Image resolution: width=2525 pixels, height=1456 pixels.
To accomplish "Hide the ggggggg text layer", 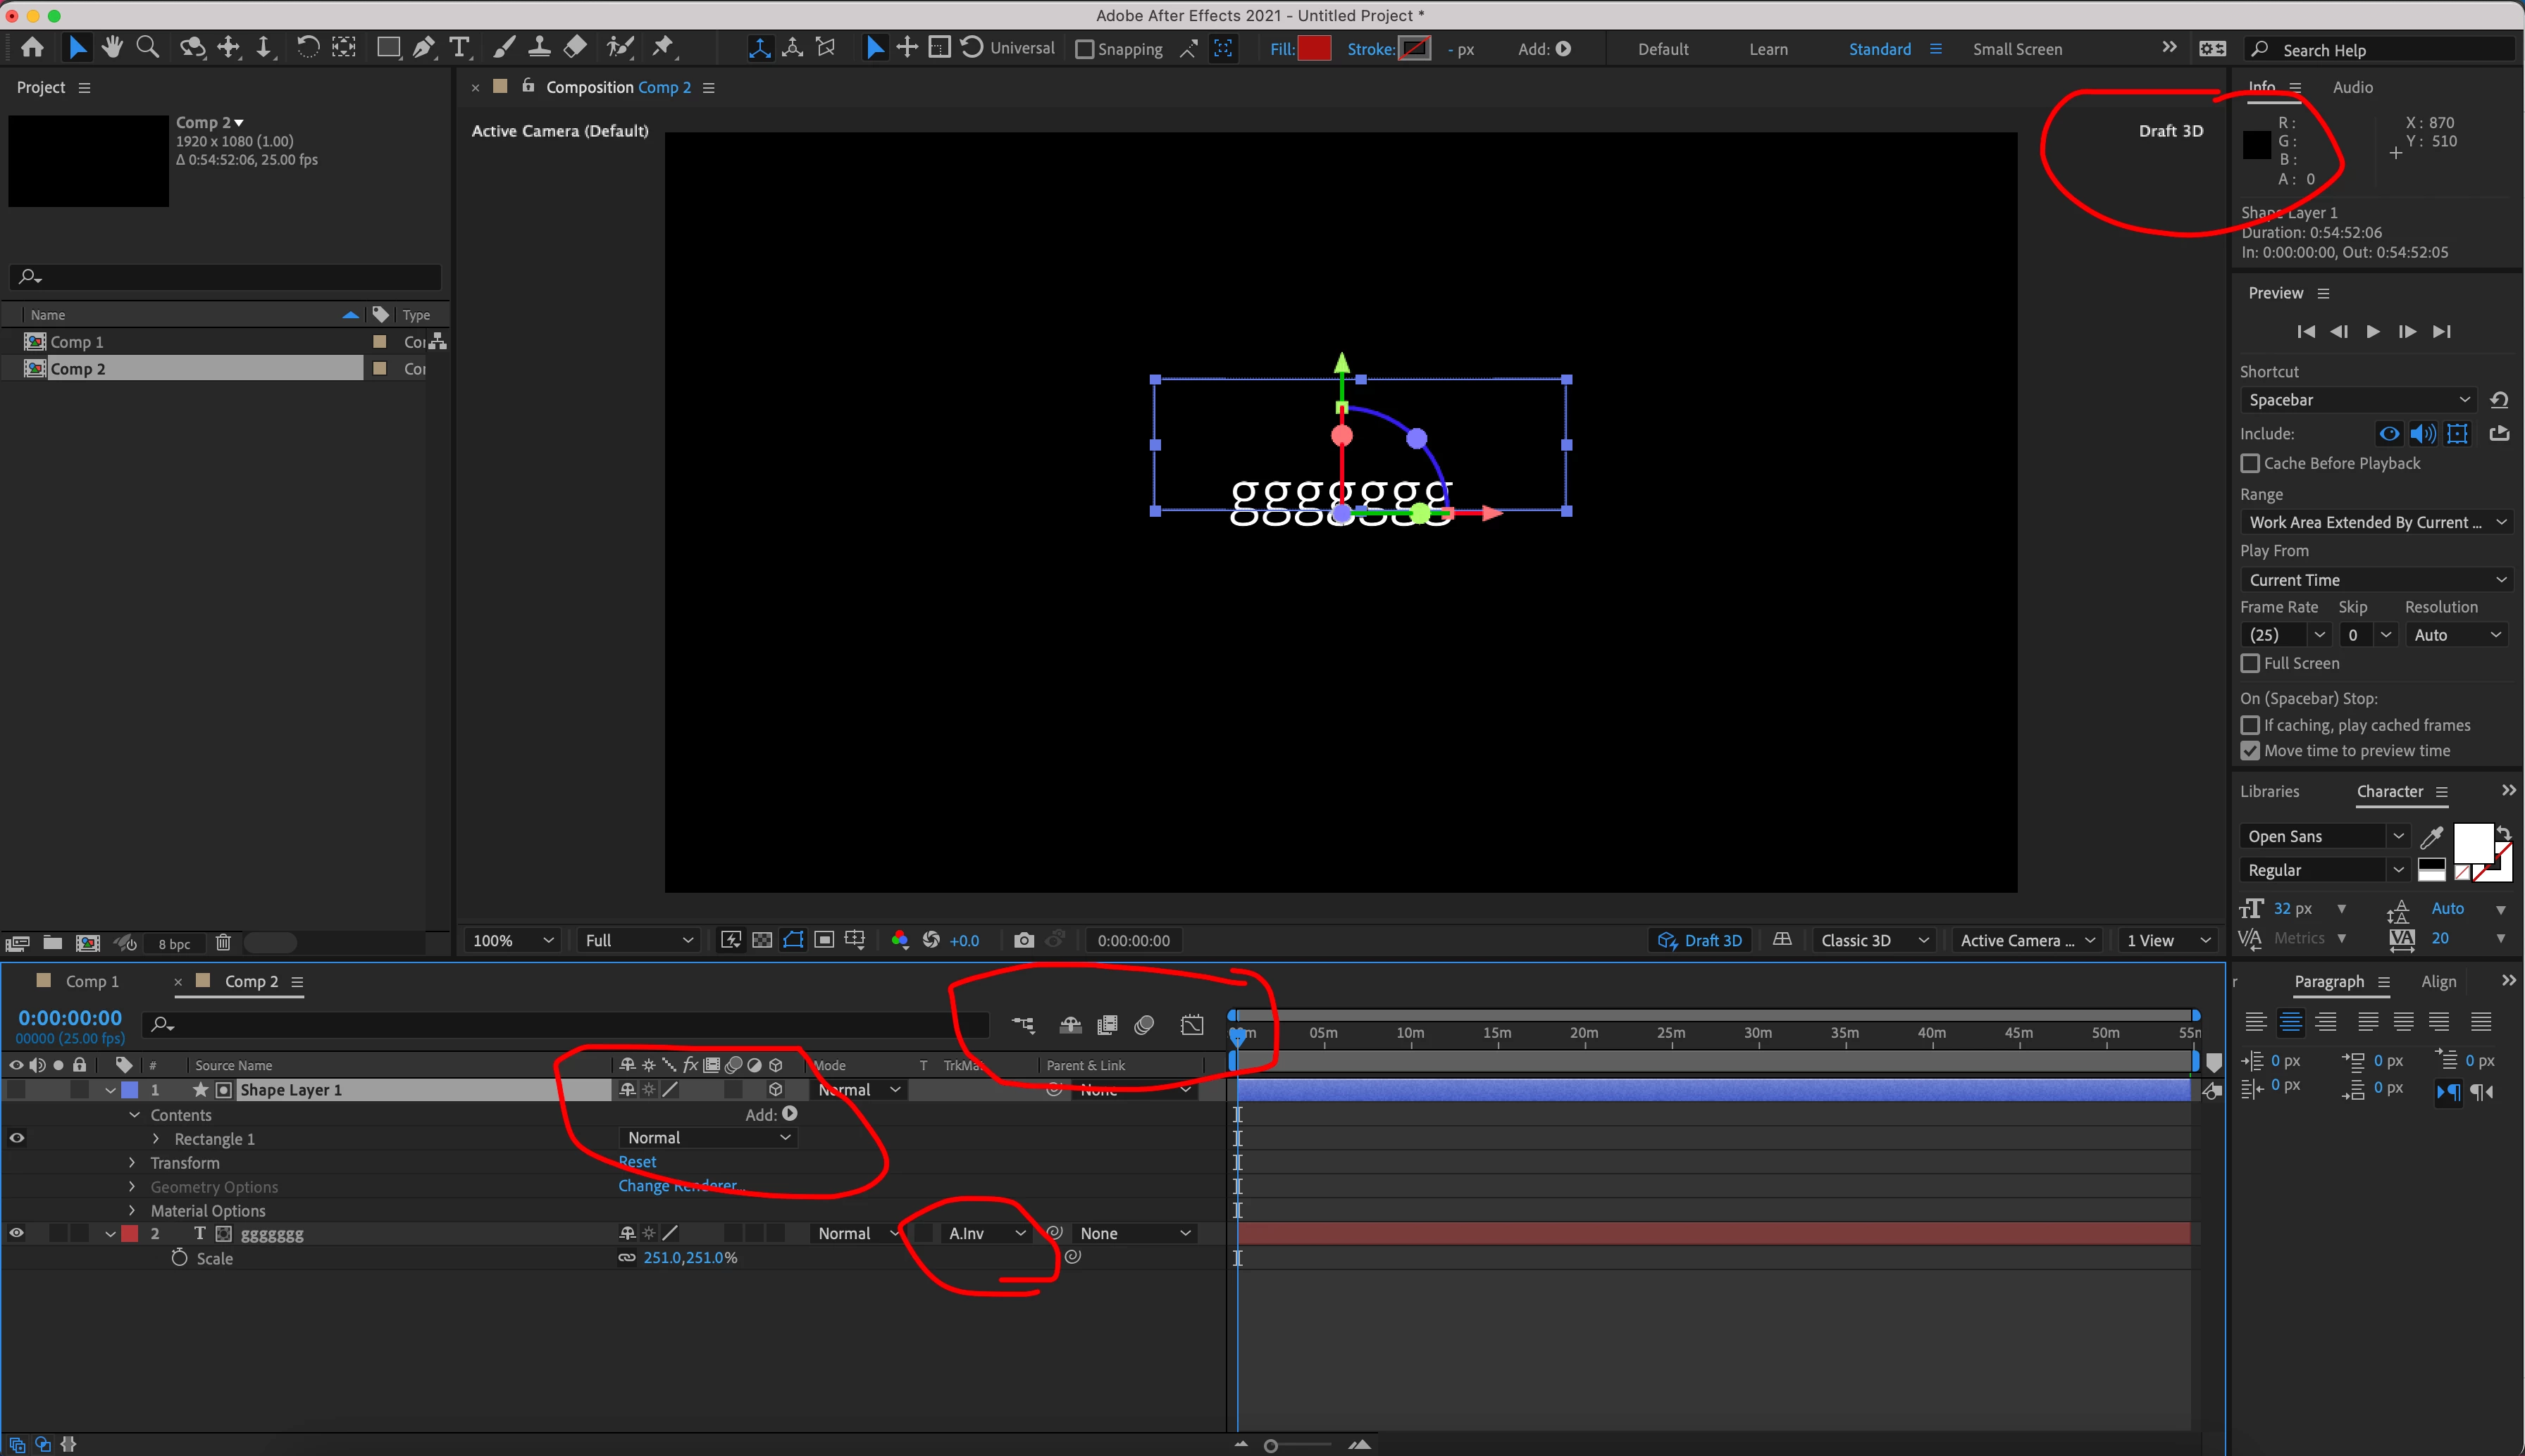I will (17, 1233).
